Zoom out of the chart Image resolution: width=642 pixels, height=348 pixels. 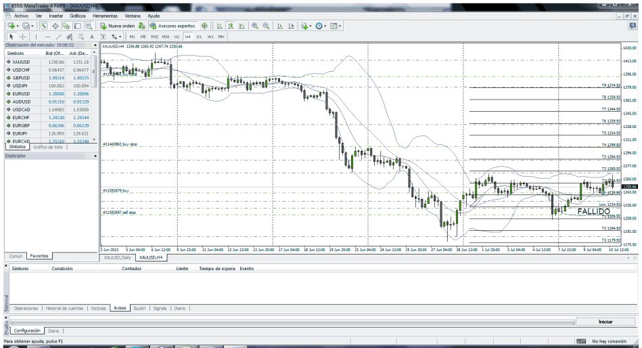click(x=266, y=25)
